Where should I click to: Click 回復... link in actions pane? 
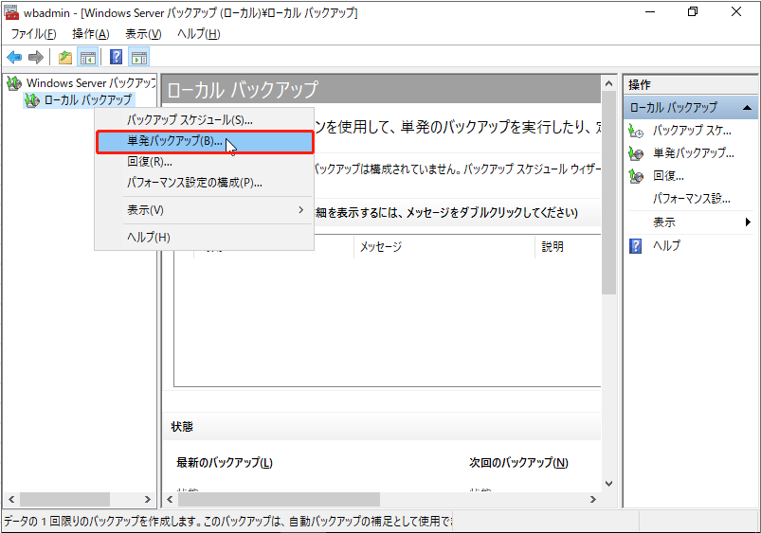668,176
